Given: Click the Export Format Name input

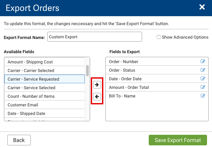Looking at the screenshot, I should tap(94, 37).
